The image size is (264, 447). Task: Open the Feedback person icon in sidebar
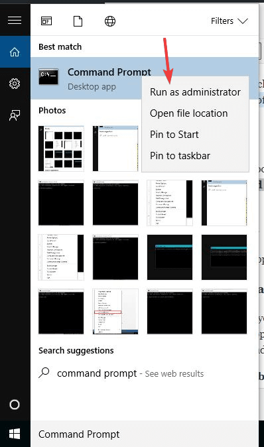[x=15, y=115]
